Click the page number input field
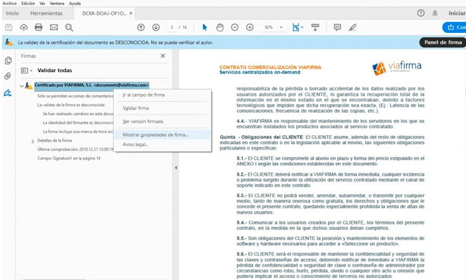 172,27
